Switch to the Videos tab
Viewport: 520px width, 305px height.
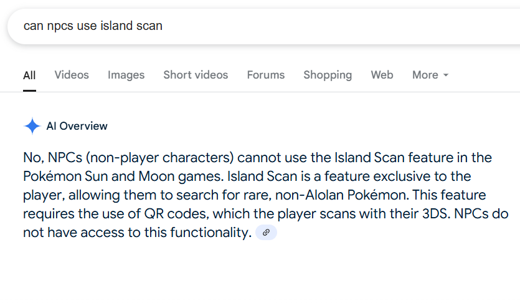click(x=72, y=75)
